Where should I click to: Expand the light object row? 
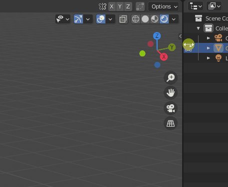pos(208,58)
